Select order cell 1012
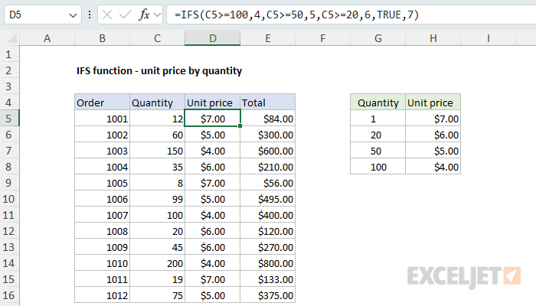This screenshot has width=536, height=306. tap(102, 295)
